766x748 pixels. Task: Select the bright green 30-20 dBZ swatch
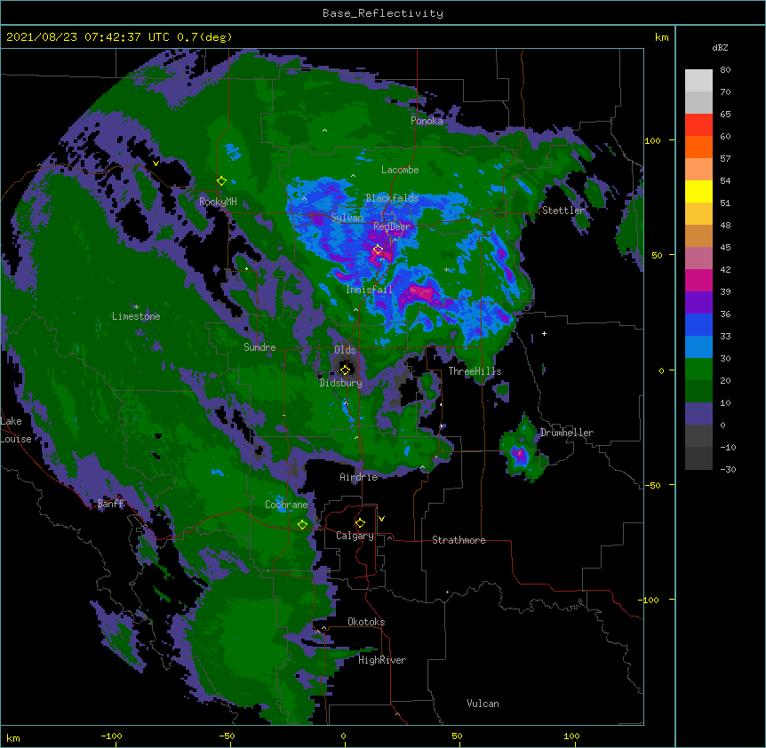click(698, 370)
